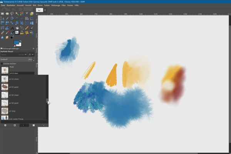Open the Filter menu

click(x=64, y=5)
